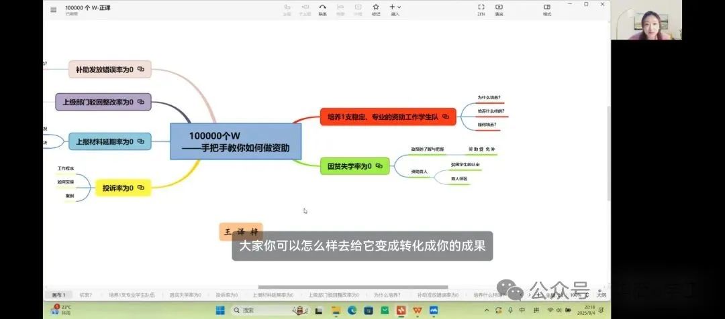Image resolution: width=725 pixels, height=319 pixels.
Task: Select the 画布 1 sheet tab
Action: coord(58,295)
